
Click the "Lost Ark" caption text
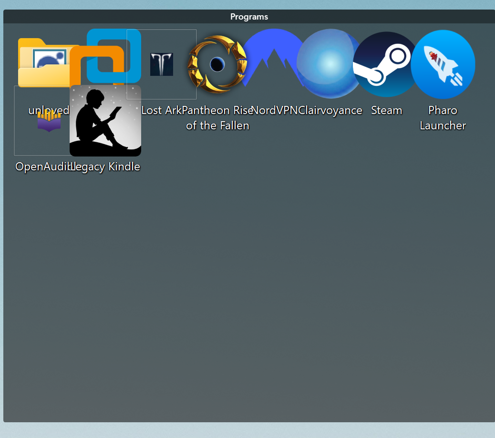[x=161, y=110]
